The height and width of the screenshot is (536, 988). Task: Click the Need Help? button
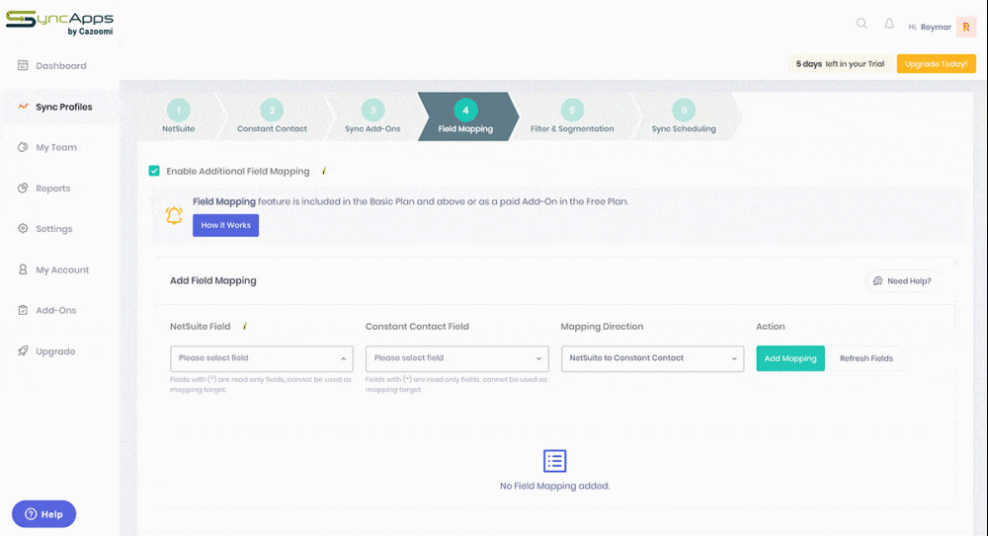[902, 281]
